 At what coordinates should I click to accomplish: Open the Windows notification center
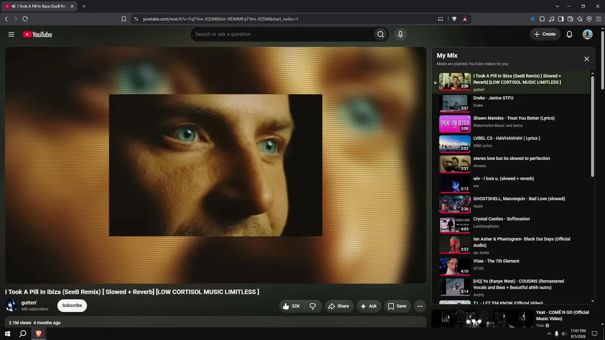point(595,334)
